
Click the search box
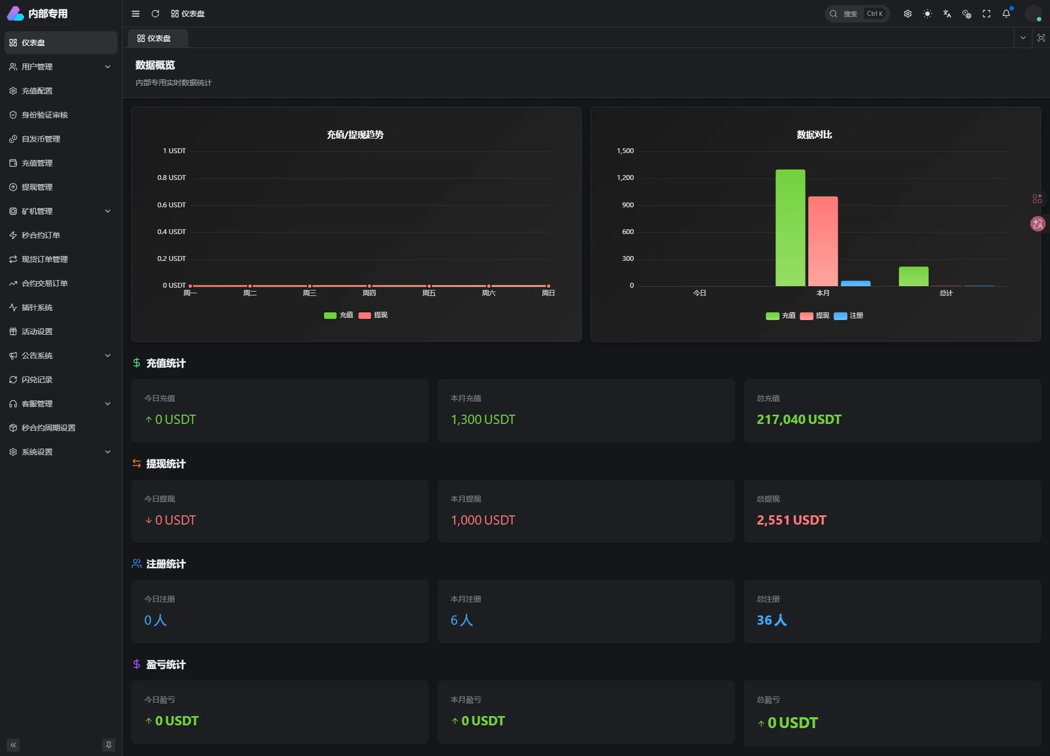pyautogui.click(x=857, y=14)
